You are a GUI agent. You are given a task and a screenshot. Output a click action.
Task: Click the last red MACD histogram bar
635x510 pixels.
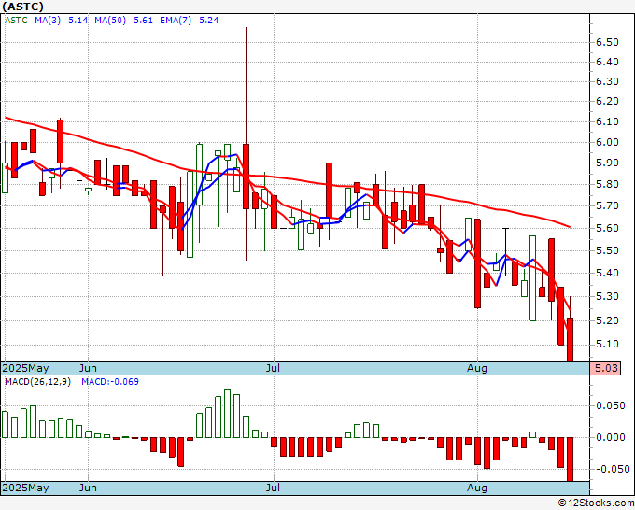click(570, 460)
